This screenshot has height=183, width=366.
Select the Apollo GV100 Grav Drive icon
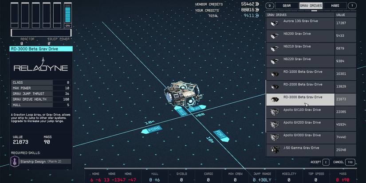[275, 112]
